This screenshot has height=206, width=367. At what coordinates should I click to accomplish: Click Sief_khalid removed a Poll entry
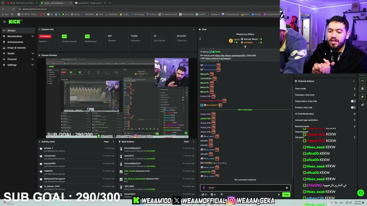157,172
